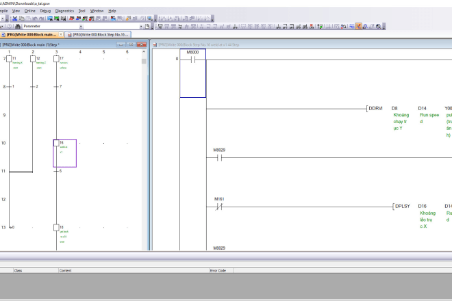This screenshot has width=452, height=301.
Task: Open the empty combo box next to Parameter
Action: point(141,26)
